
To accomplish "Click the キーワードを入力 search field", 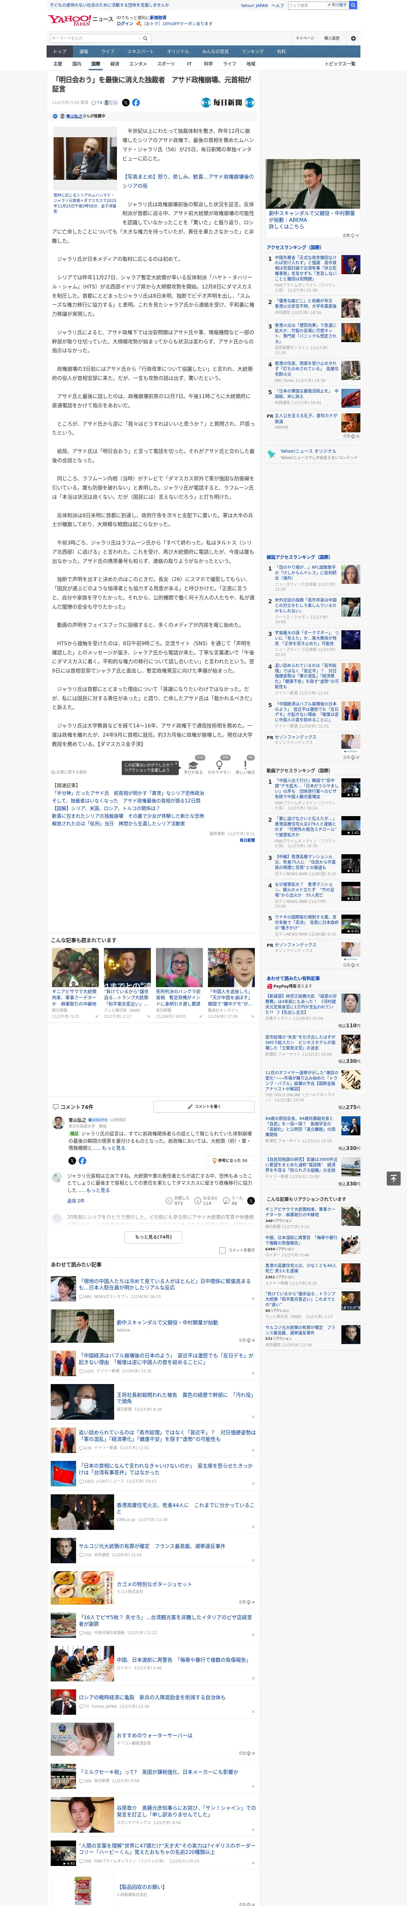I will [95, 38].
